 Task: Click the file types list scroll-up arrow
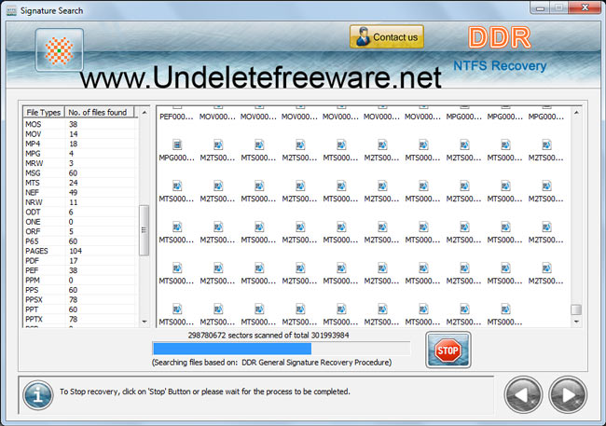point(145,113)
